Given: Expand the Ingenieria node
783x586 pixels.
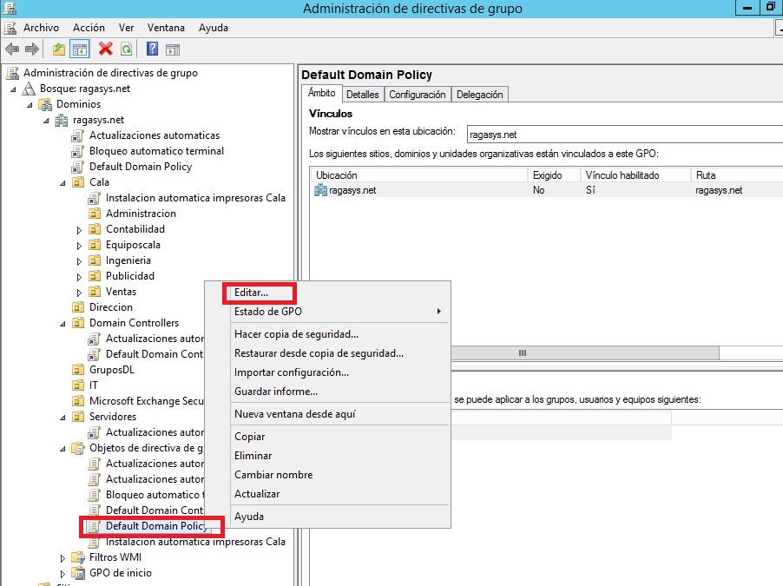Looking at the screenshot, I should point(79,261).
